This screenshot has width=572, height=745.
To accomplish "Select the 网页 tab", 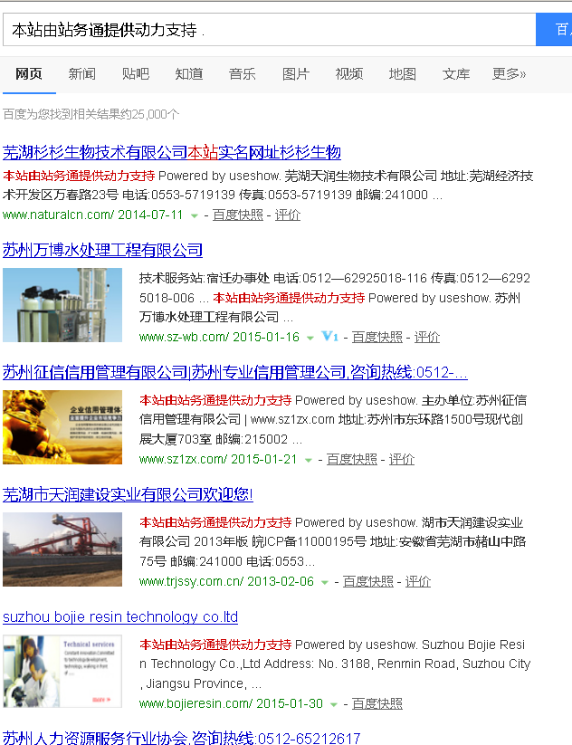I will pos(29,74).
